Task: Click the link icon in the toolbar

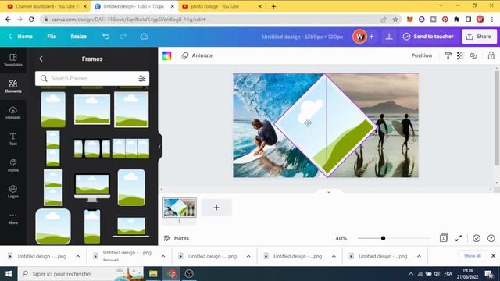Action: (473, 55)
